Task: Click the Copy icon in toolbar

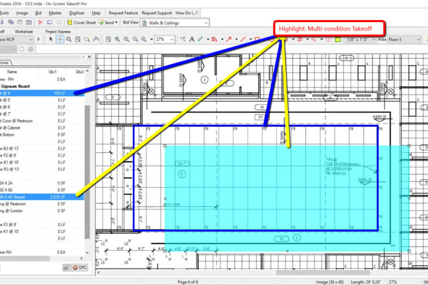Action: click(x=11, y=23)
